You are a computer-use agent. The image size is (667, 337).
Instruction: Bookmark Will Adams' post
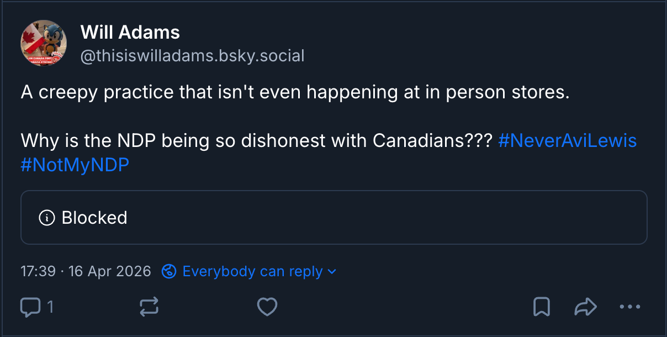pos(541,307)
